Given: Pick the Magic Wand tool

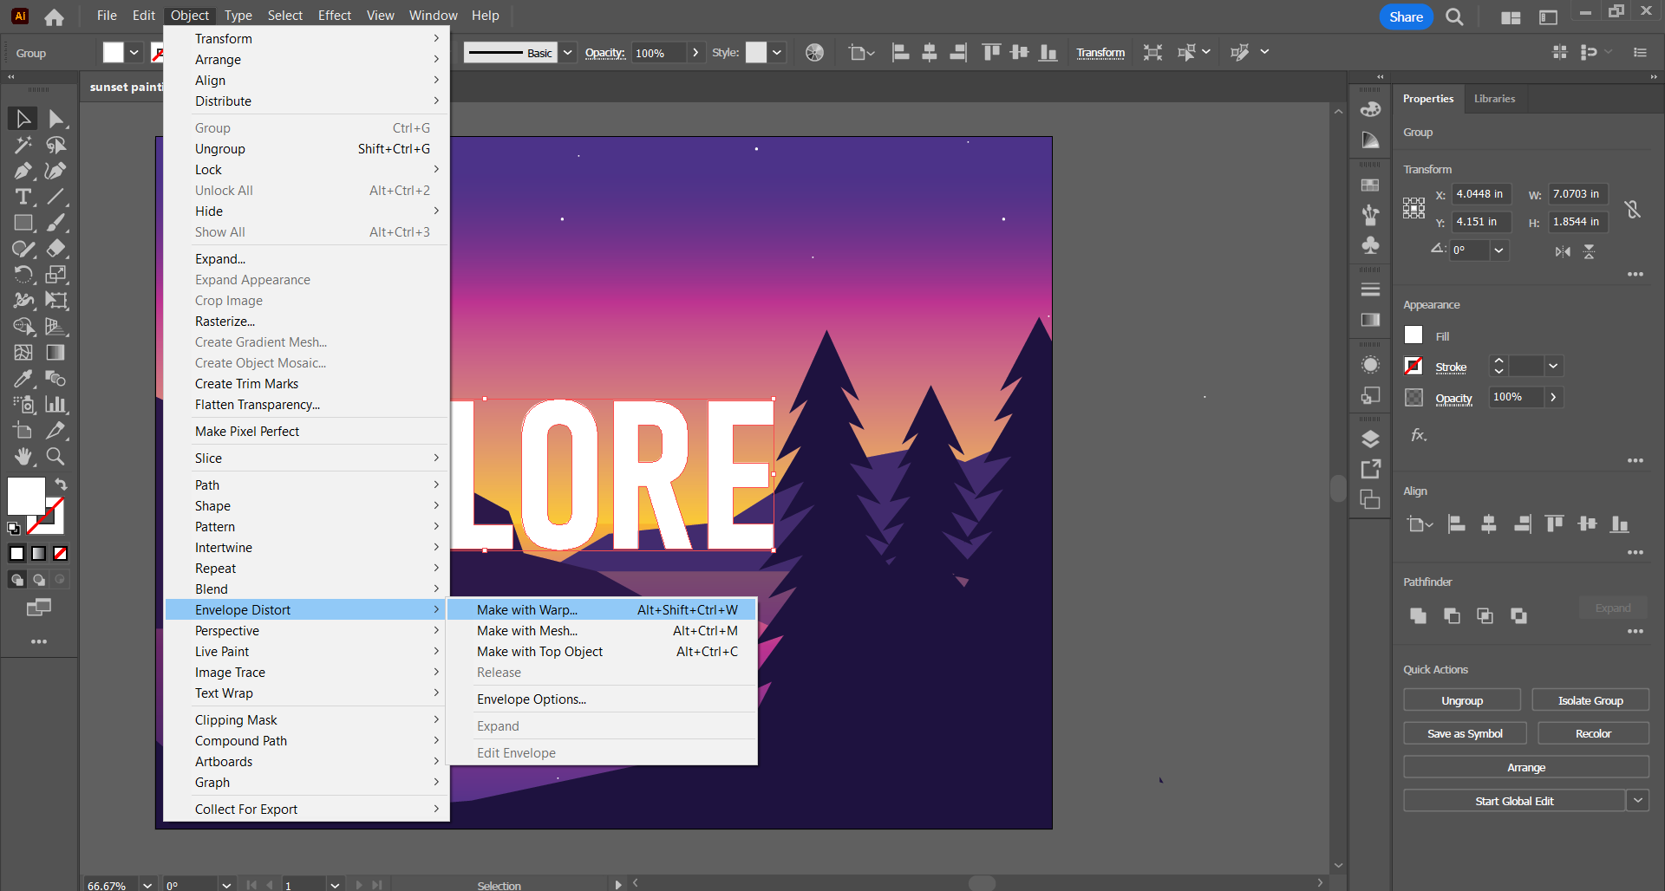Looking at the screenshot, I should click(x=23, y=145).
